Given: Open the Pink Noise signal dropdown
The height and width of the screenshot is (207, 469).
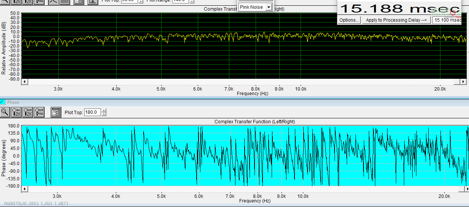Looking at the screenshot, I should tap(269, 7).
